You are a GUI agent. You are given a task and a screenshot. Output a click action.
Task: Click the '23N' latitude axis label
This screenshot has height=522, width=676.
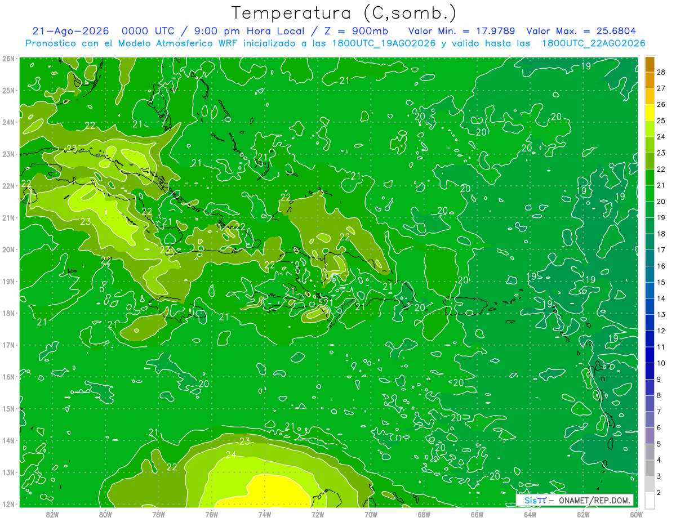click(x=8, y=154)
